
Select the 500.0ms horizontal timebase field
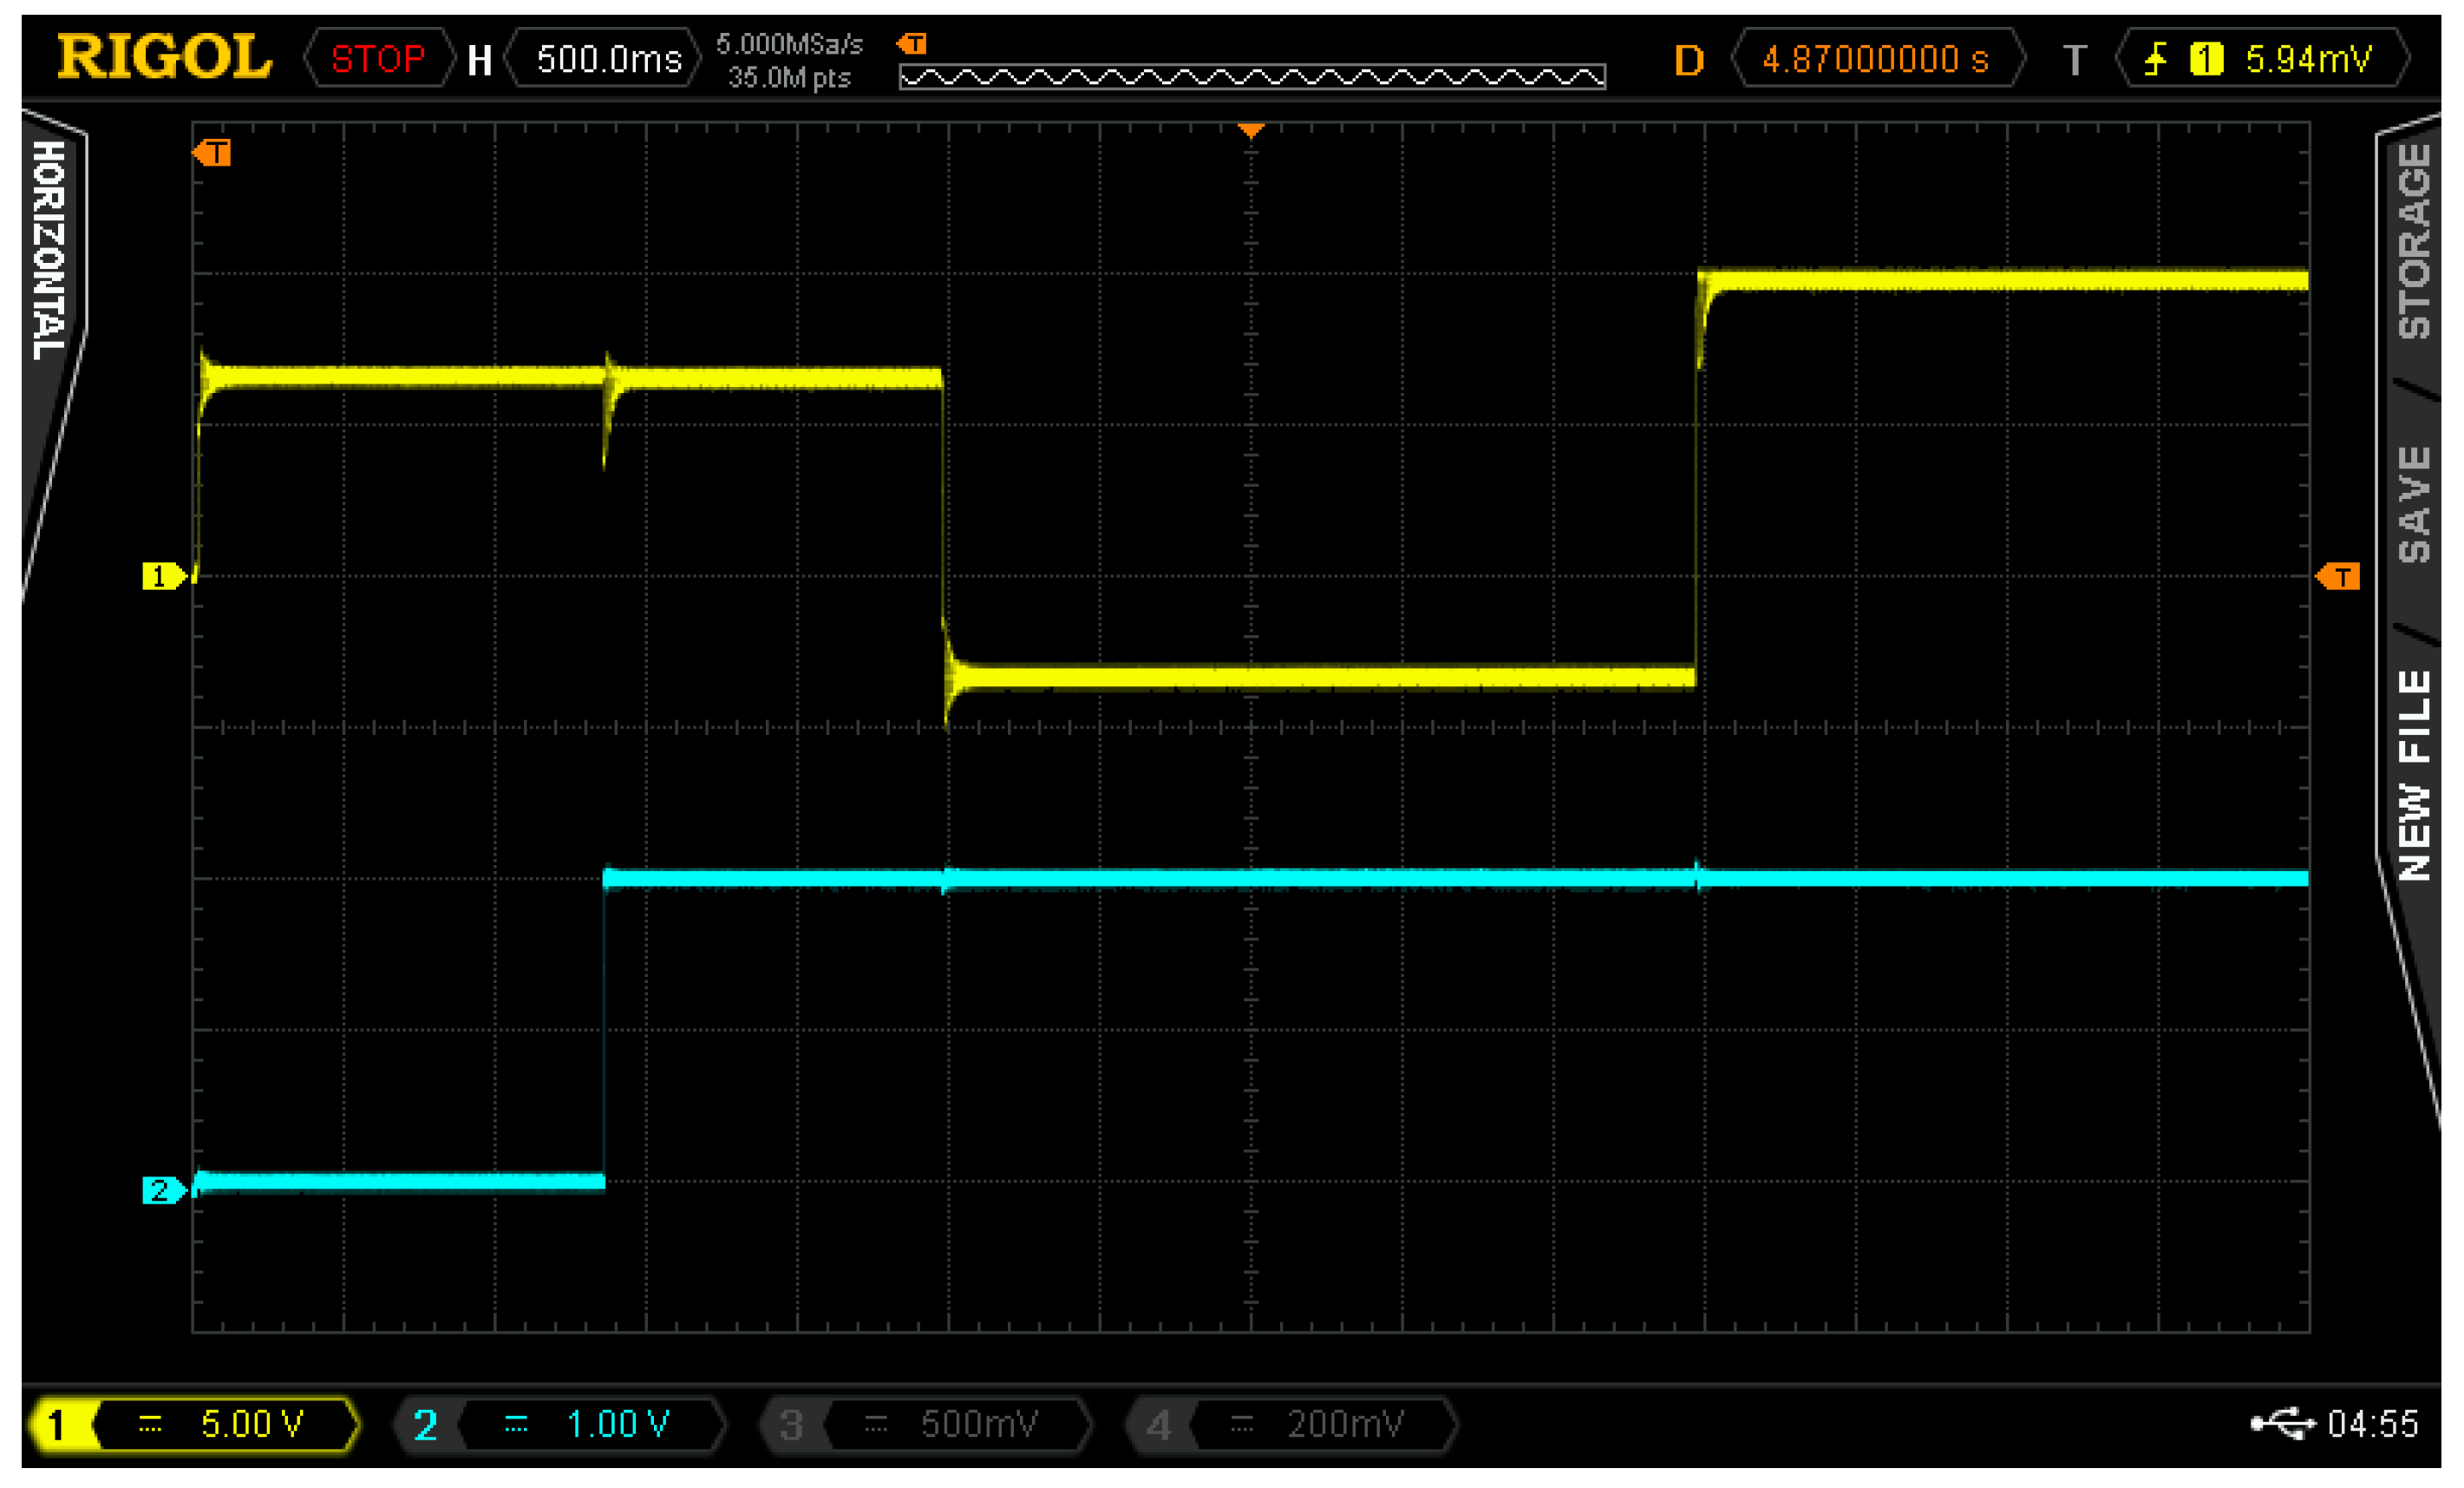point(608,59)
